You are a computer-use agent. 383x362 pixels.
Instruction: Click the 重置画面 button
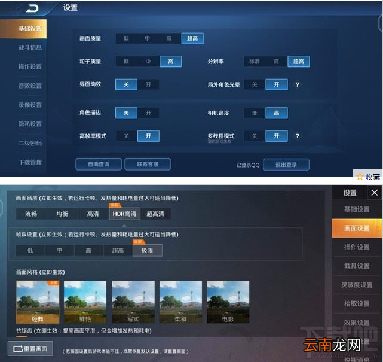[30, 349]
